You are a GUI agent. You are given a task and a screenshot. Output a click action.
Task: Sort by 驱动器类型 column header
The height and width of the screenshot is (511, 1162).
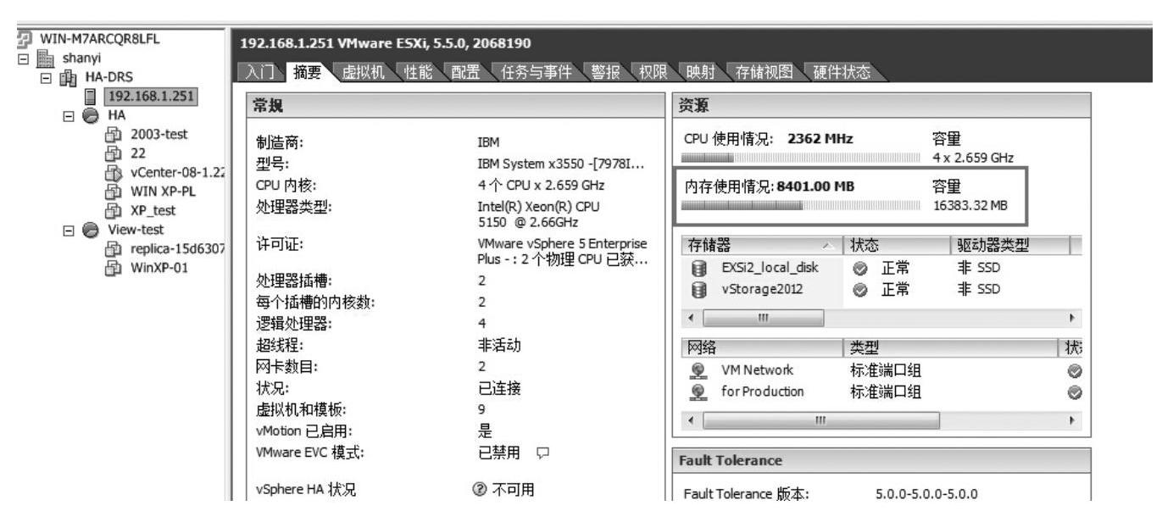(1009, 246)
